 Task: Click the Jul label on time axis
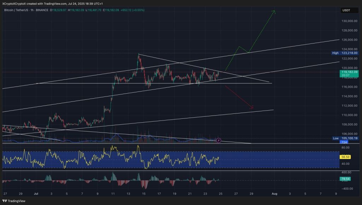[36, 194]
